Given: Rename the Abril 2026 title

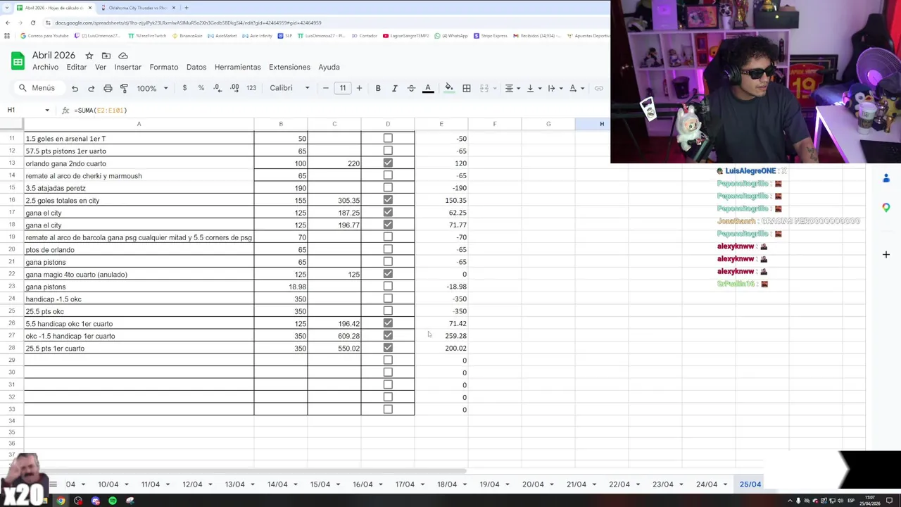Looking at the screenshot, I should [53, 55].
